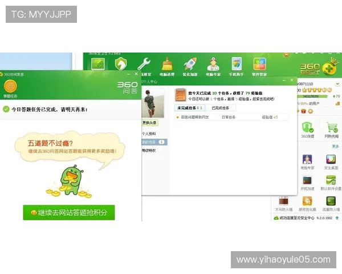Click the 经验值 +5 reward text
The image size is (342, 274).
click(x=270, y=118)
